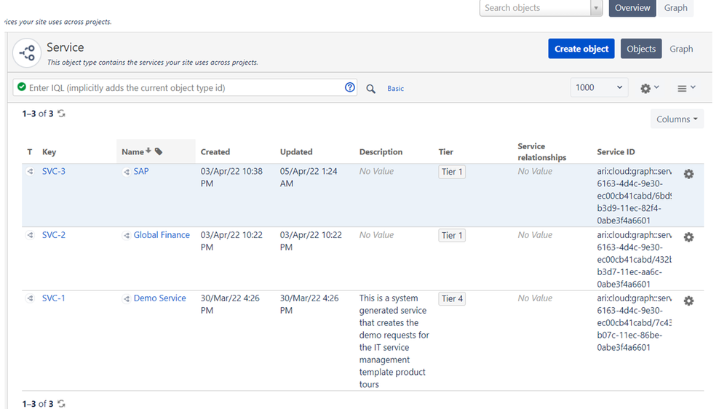
Task: Focus the Search objects input field
Action: point(536,8)
